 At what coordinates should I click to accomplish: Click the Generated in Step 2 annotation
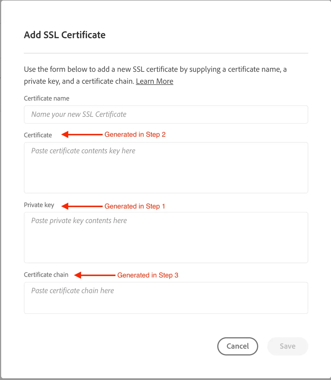(135, 134)
